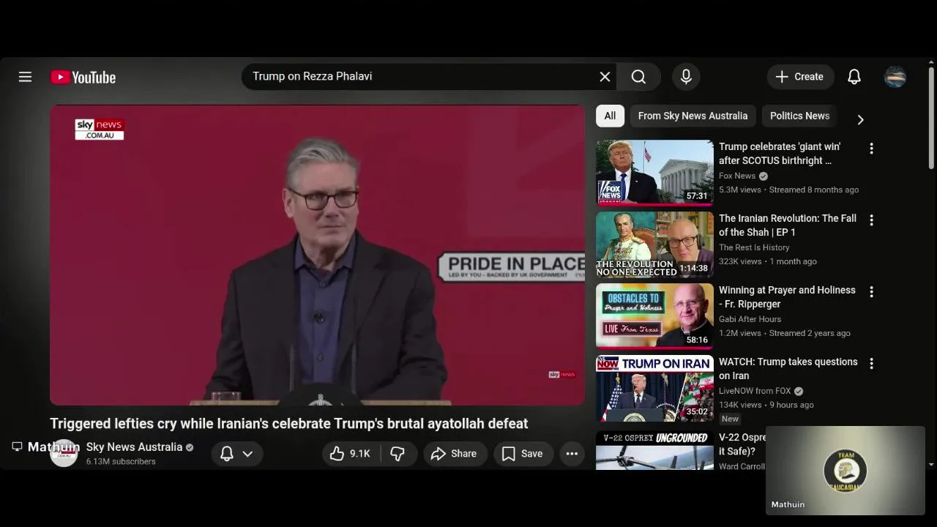Open more actions three-dot button under video
This screenshot has height=527, width=937.
[572, 454]
